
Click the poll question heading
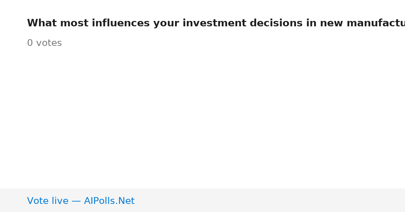[216, 23]
